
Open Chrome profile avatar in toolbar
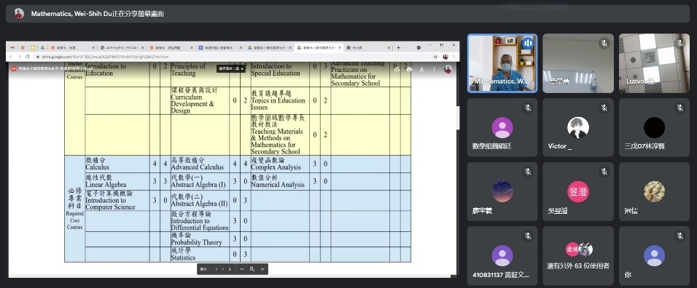(445, 57)
